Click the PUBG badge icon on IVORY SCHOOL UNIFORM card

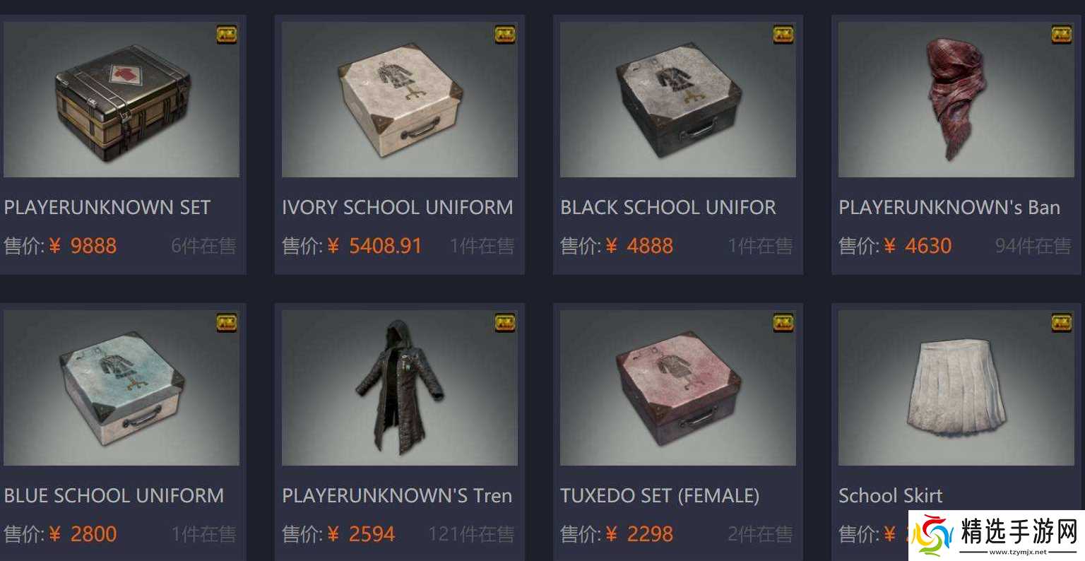[x=504, y=34]
